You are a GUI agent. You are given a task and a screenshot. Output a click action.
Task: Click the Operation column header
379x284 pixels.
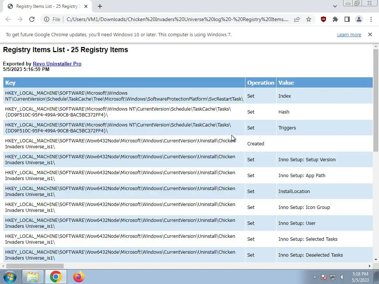[x=261, y=82]
